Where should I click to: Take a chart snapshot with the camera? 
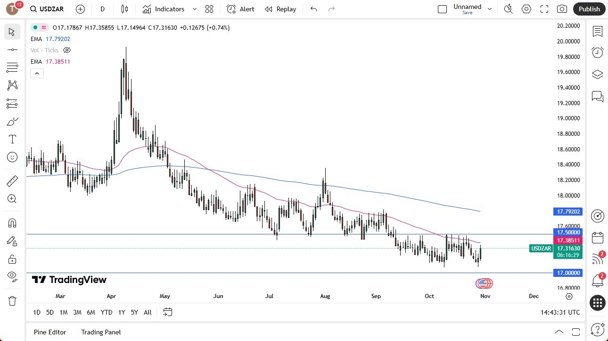click(x=562, y=8)
